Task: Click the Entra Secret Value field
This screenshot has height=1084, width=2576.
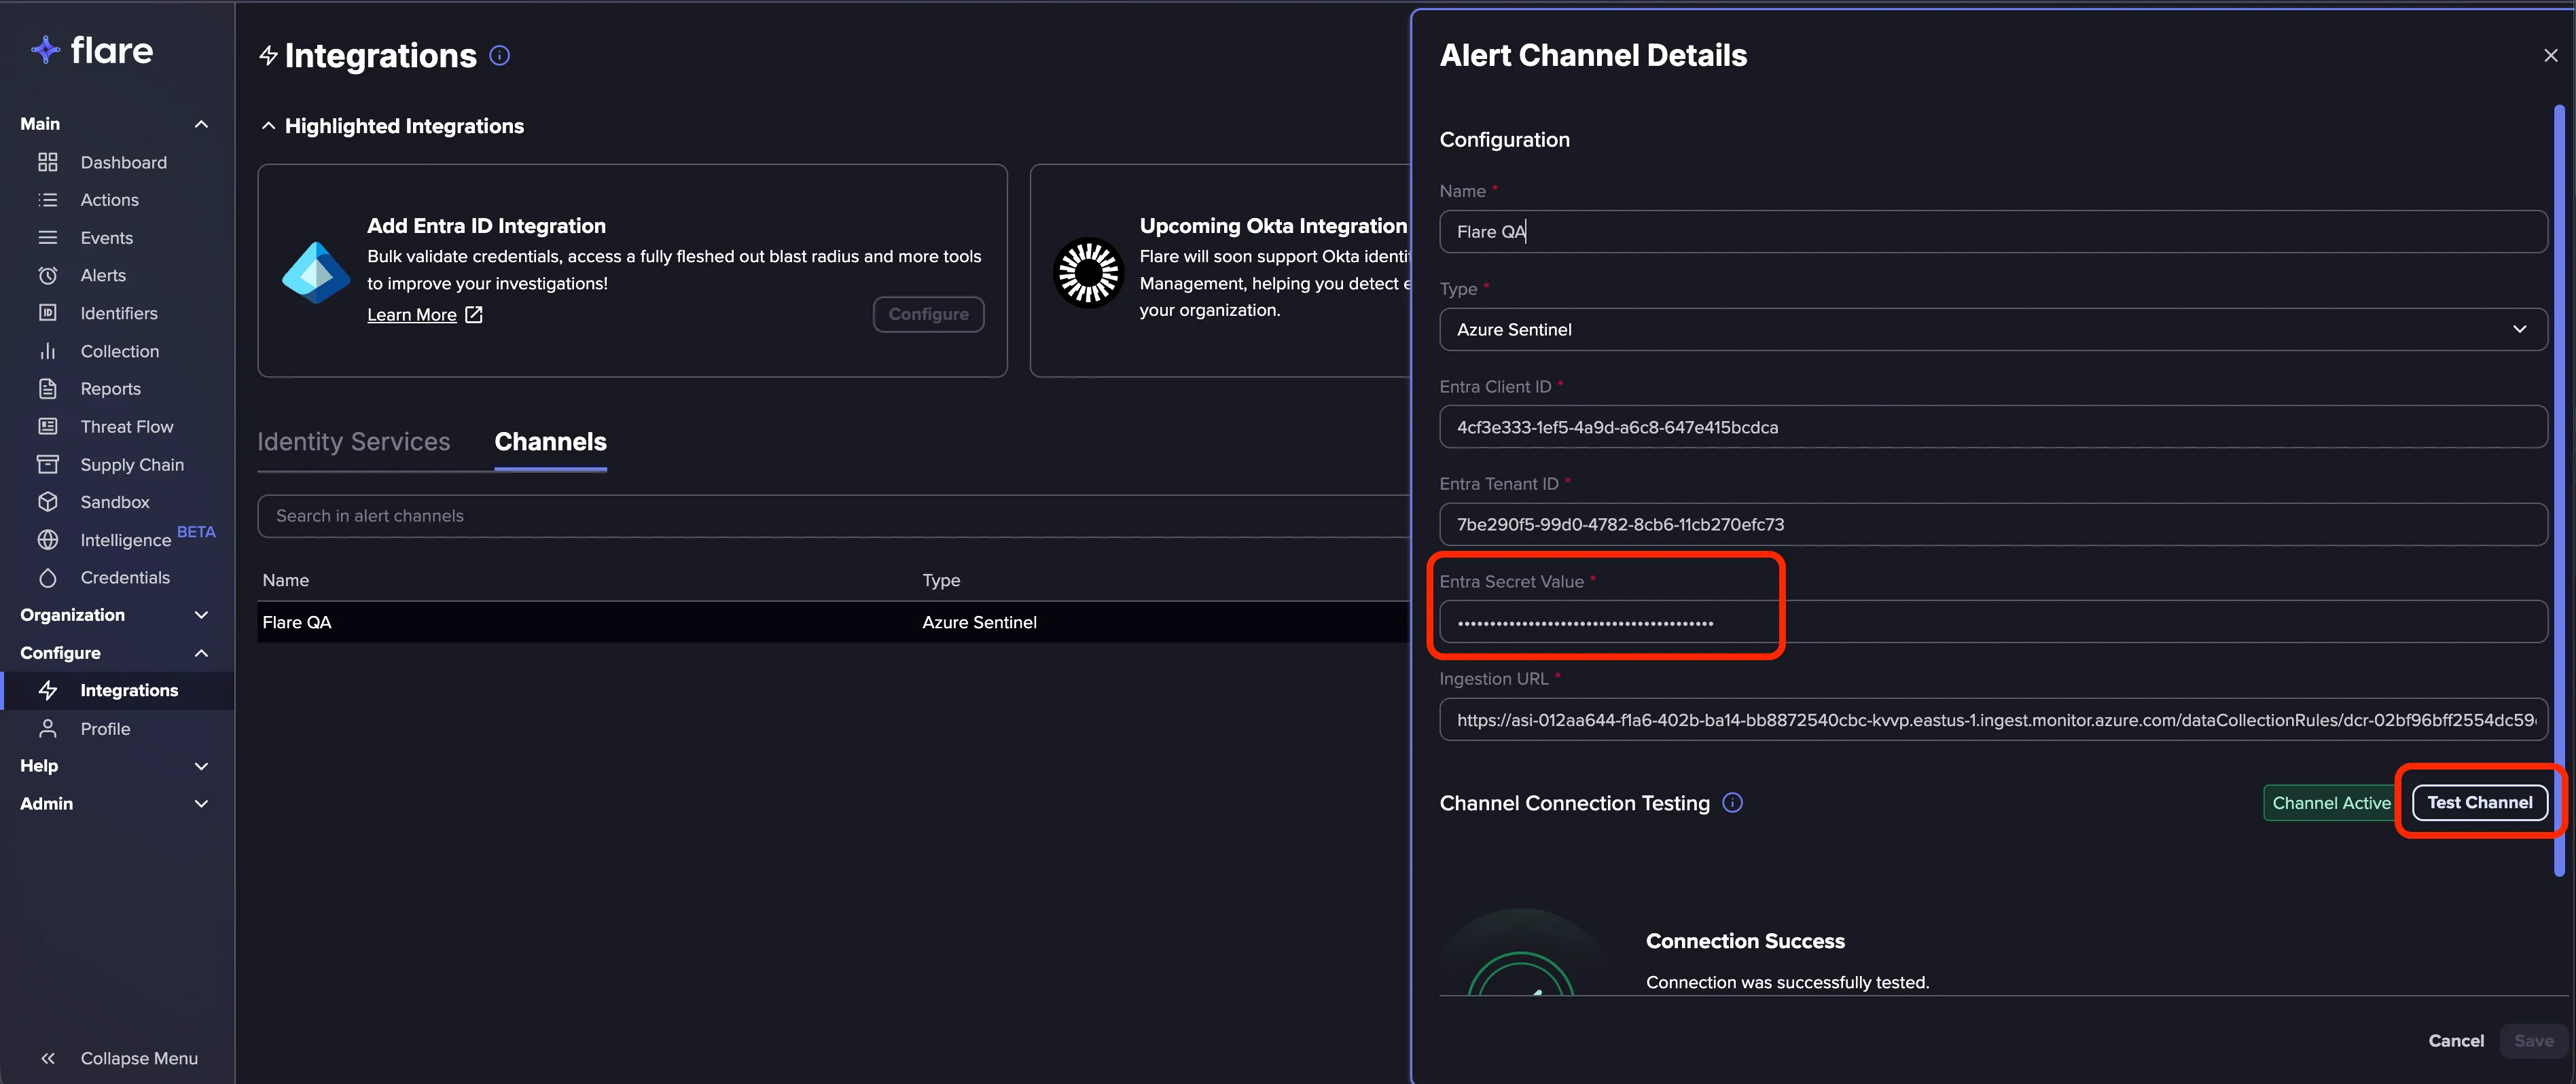Action: (x=1992, y=622)
